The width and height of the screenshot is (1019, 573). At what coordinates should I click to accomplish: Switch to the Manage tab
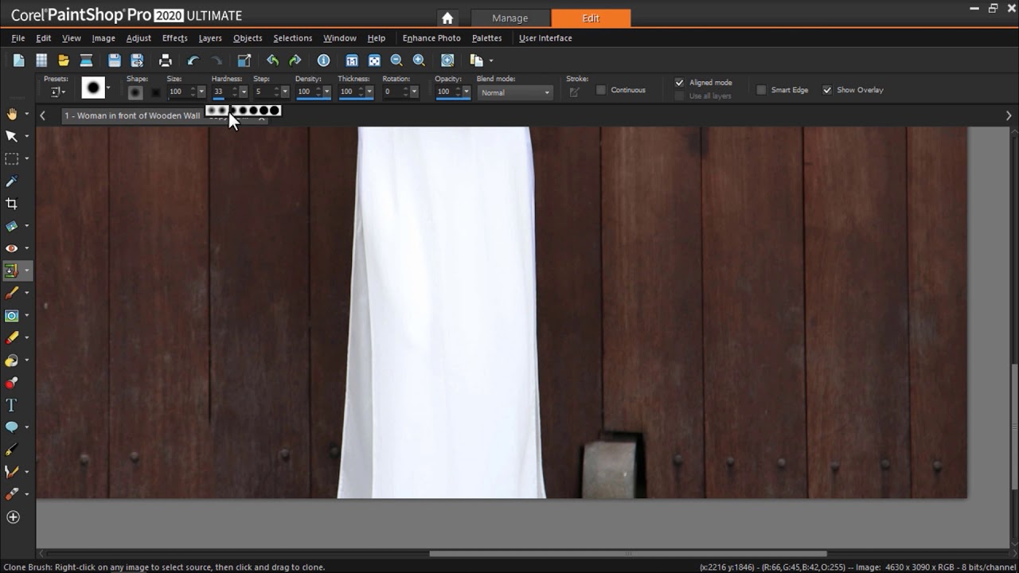coord(510,18)
